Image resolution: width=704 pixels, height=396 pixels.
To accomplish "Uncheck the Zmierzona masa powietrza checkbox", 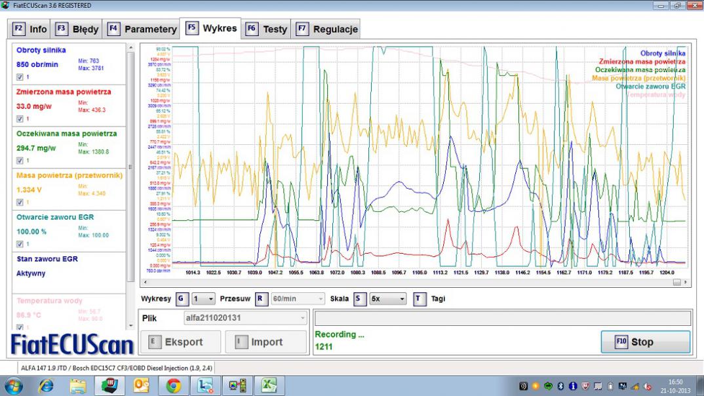I will click(20, 119).
